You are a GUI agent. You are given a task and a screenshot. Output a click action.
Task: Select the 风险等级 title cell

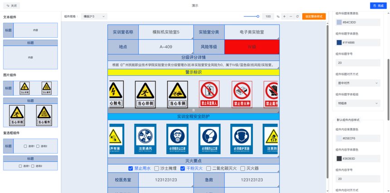coord(209,47)
